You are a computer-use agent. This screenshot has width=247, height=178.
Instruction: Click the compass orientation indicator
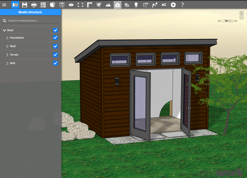tap(227, 21)
